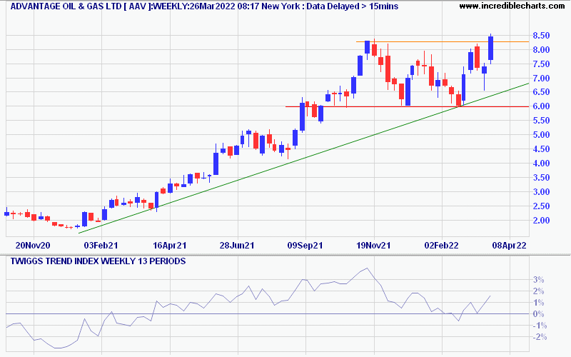The image size is (571, 357).
Task: Select the 4.00 price axis label
Action: [x=541, y=164]
